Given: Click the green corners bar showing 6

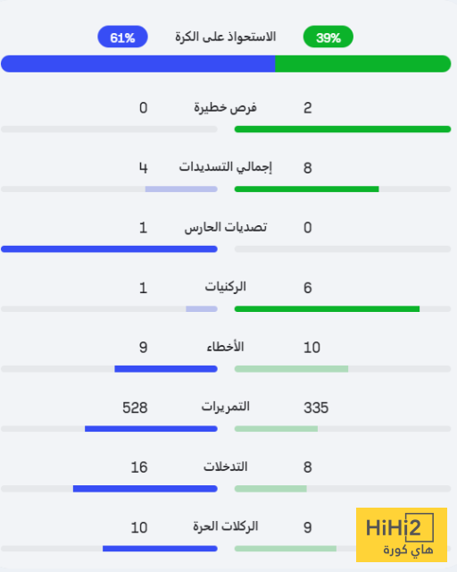Looking at the screenshot, I should click(327, 309).
